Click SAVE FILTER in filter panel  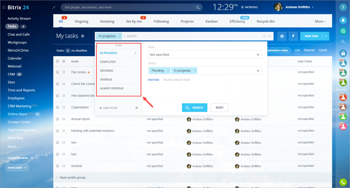pyautogui.click(x=108, y=108)
